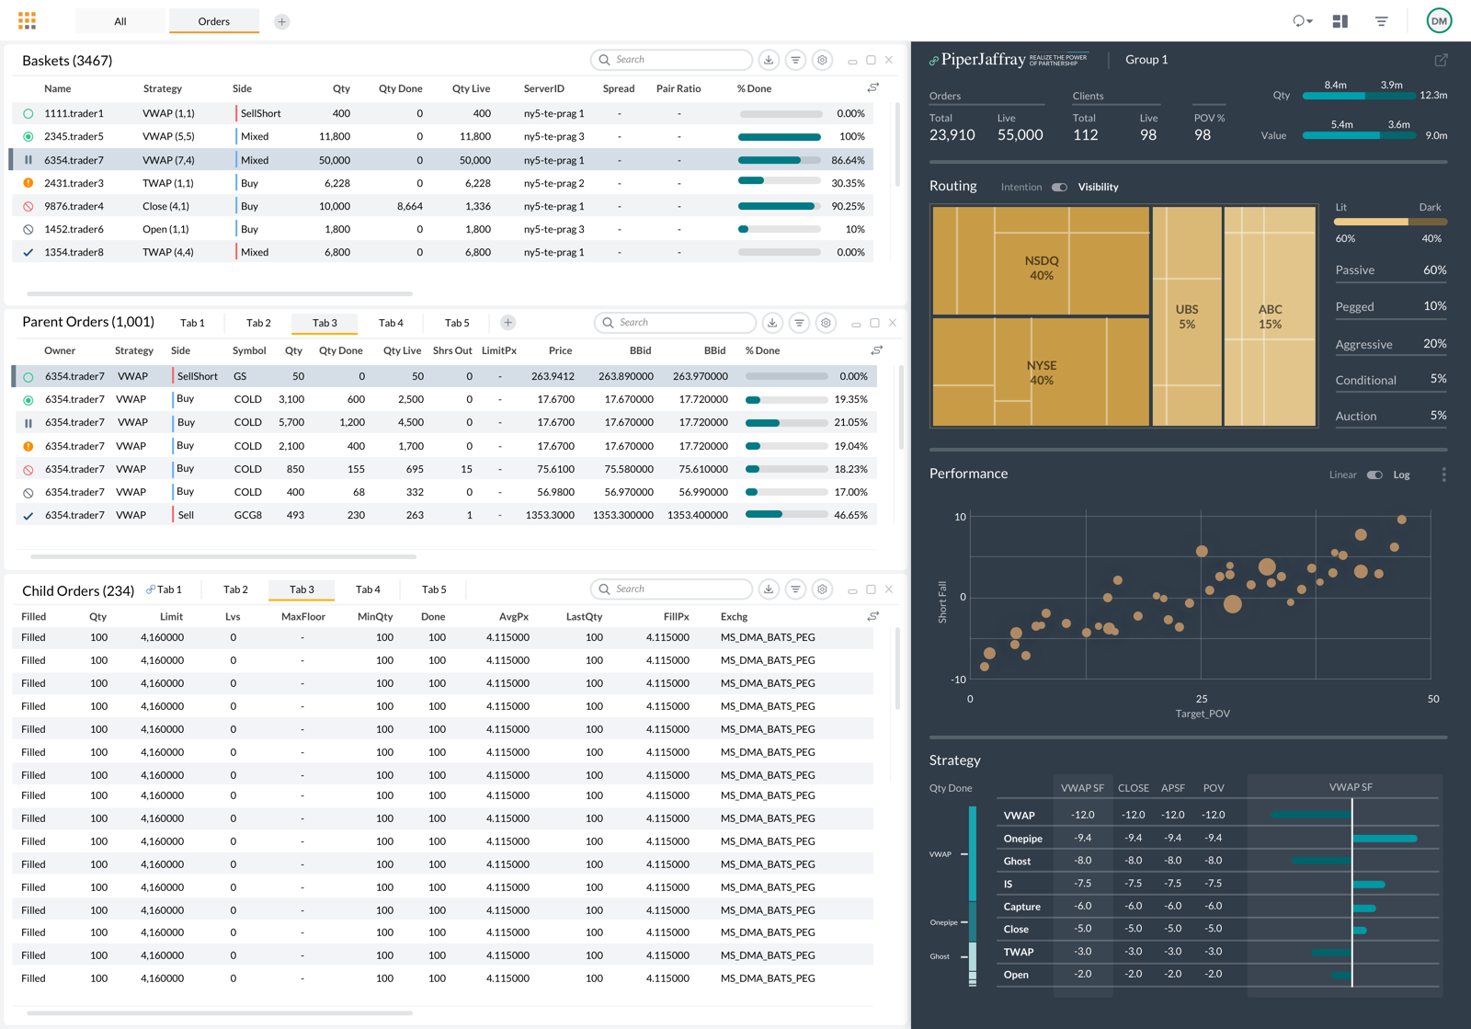Click the DM profile avatar
The height and width of the screenshot is (1029, 1471).
[1439, 20]
